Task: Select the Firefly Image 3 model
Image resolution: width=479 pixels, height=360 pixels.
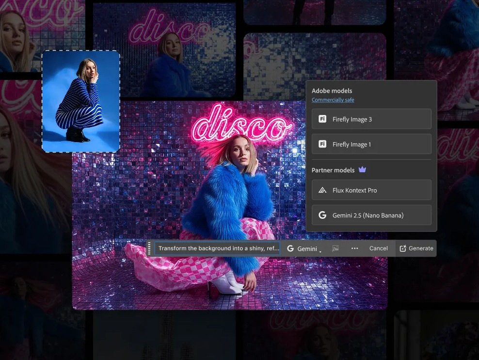Action: click(371, 119)
